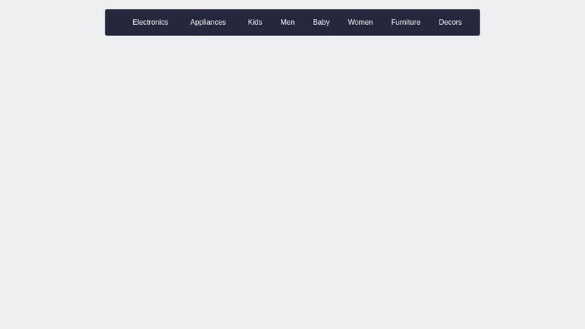The height and width of the screenshot is (329, 585).
Task: Select Decors in the navbar
Action: 450,23
